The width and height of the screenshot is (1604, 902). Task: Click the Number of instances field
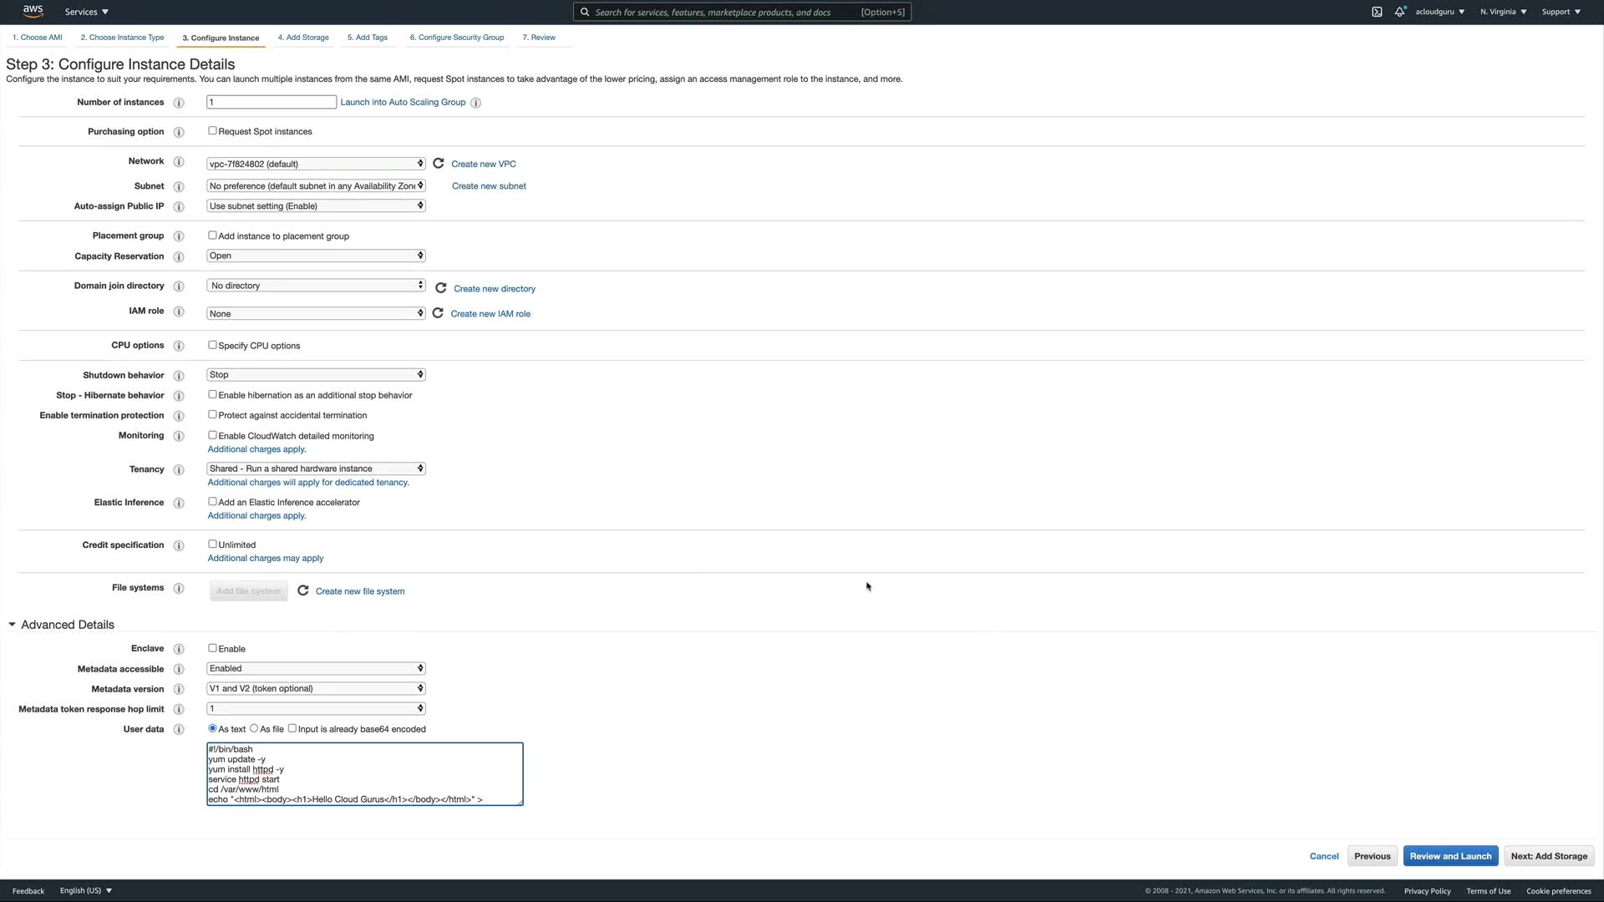coord(272,102)
